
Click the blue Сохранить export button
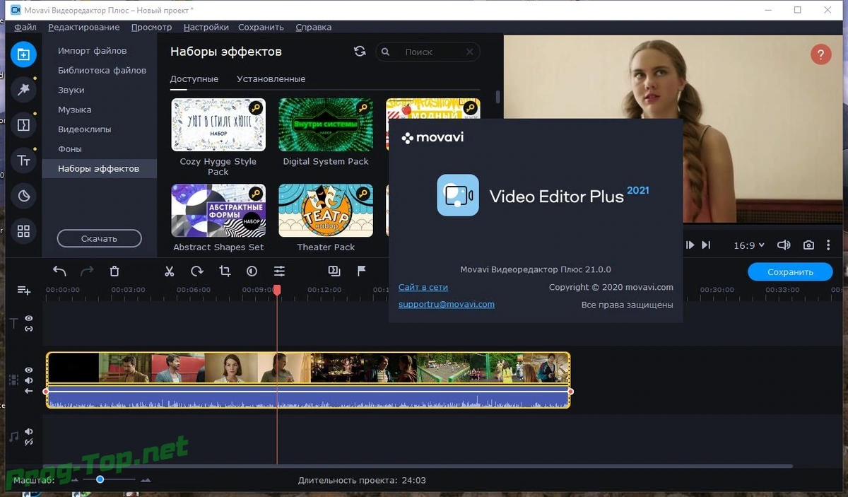pyautogui.click(x=790, y=271)
